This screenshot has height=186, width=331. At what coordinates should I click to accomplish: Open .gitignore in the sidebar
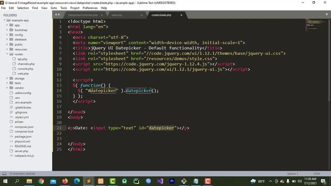tap(21, 113)
